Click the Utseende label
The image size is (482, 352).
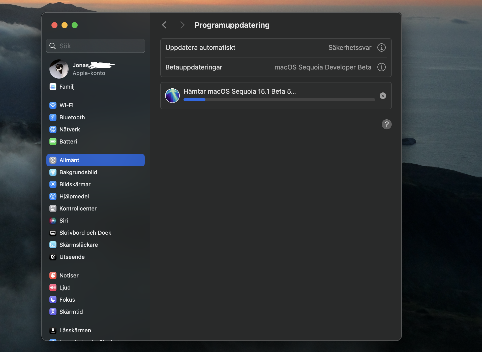coord(72,257)
